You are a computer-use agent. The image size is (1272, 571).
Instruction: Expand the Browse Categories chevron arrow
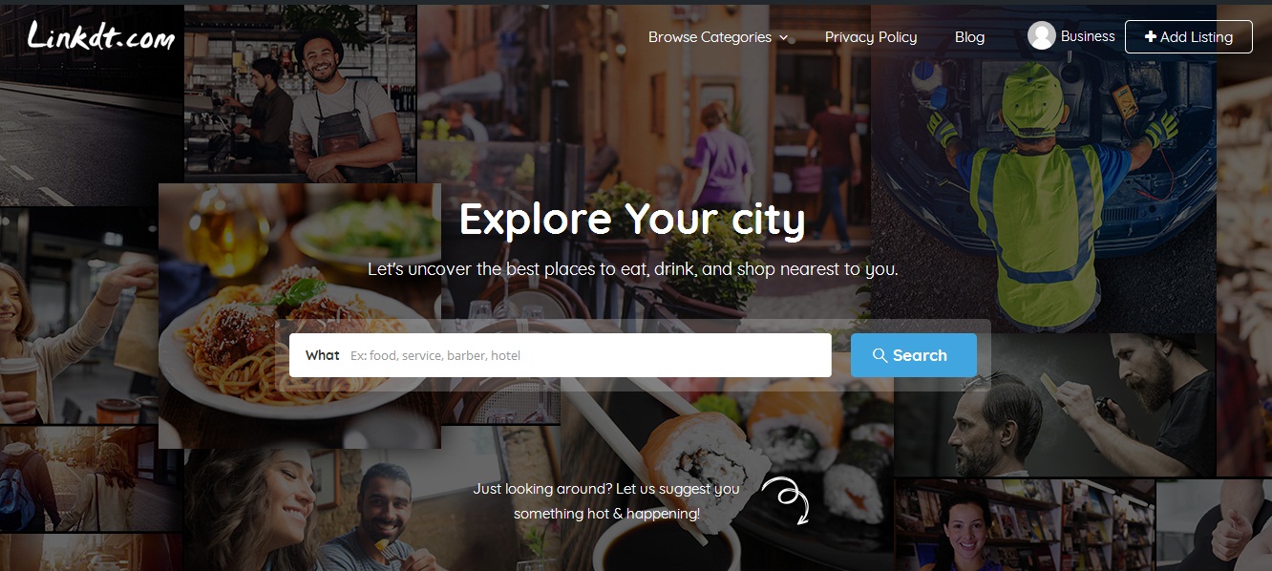(783, 37)
